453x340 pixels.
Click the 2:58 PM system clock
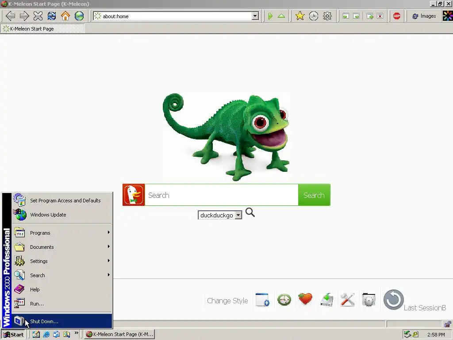(436, 335)
